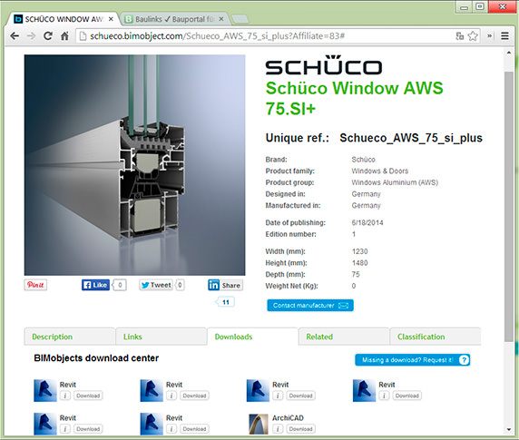Click the publishing date 6/18/2014

coord(367,222)
